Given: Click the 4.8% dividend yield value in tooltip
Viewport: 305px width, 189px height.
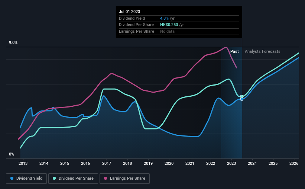Looking at the screenshot, I should pos(164,18).
